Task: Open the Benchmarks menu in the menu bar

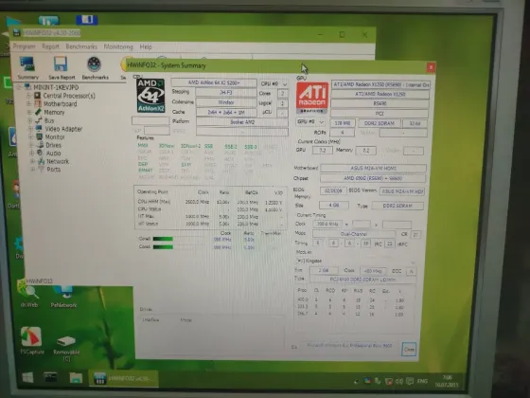Action: pos(81,46)
